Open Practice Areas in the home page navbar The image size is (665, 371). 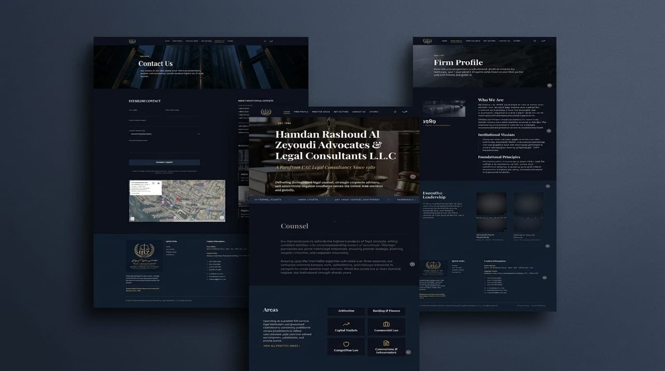pos(321,112)
